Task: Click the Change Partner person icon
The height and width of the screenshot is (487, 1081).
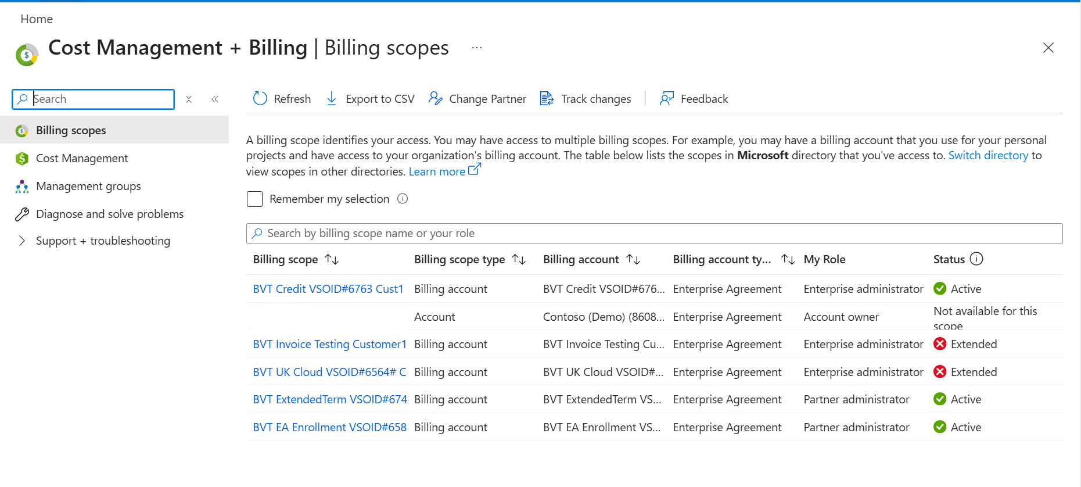Action: [436, 99]
